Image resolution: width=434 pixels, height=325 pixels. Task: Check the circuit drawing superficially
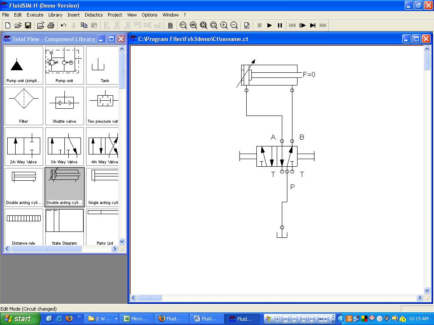point(247,25)
